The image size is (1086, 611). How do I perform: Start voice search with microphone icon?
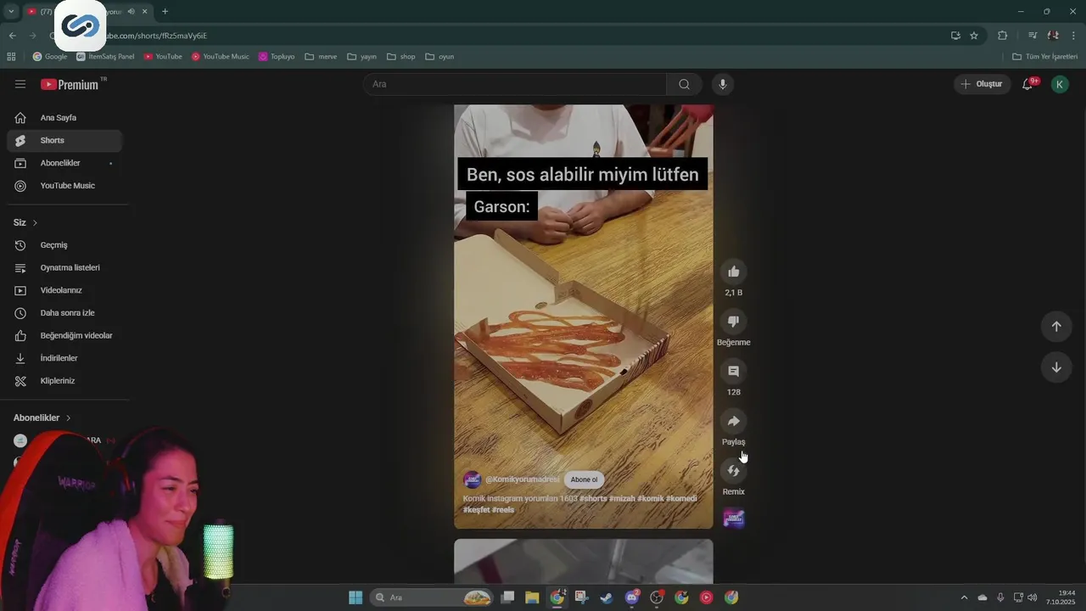(723, 84)
